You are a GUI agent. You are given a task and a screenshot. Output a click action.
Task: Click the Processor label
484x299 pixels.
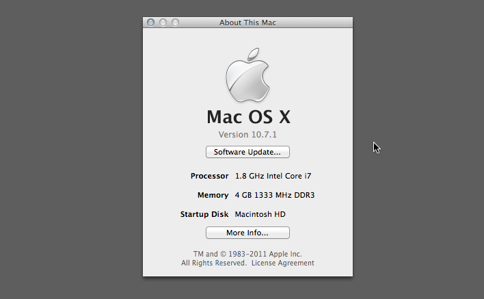click(x=209, y=176)
